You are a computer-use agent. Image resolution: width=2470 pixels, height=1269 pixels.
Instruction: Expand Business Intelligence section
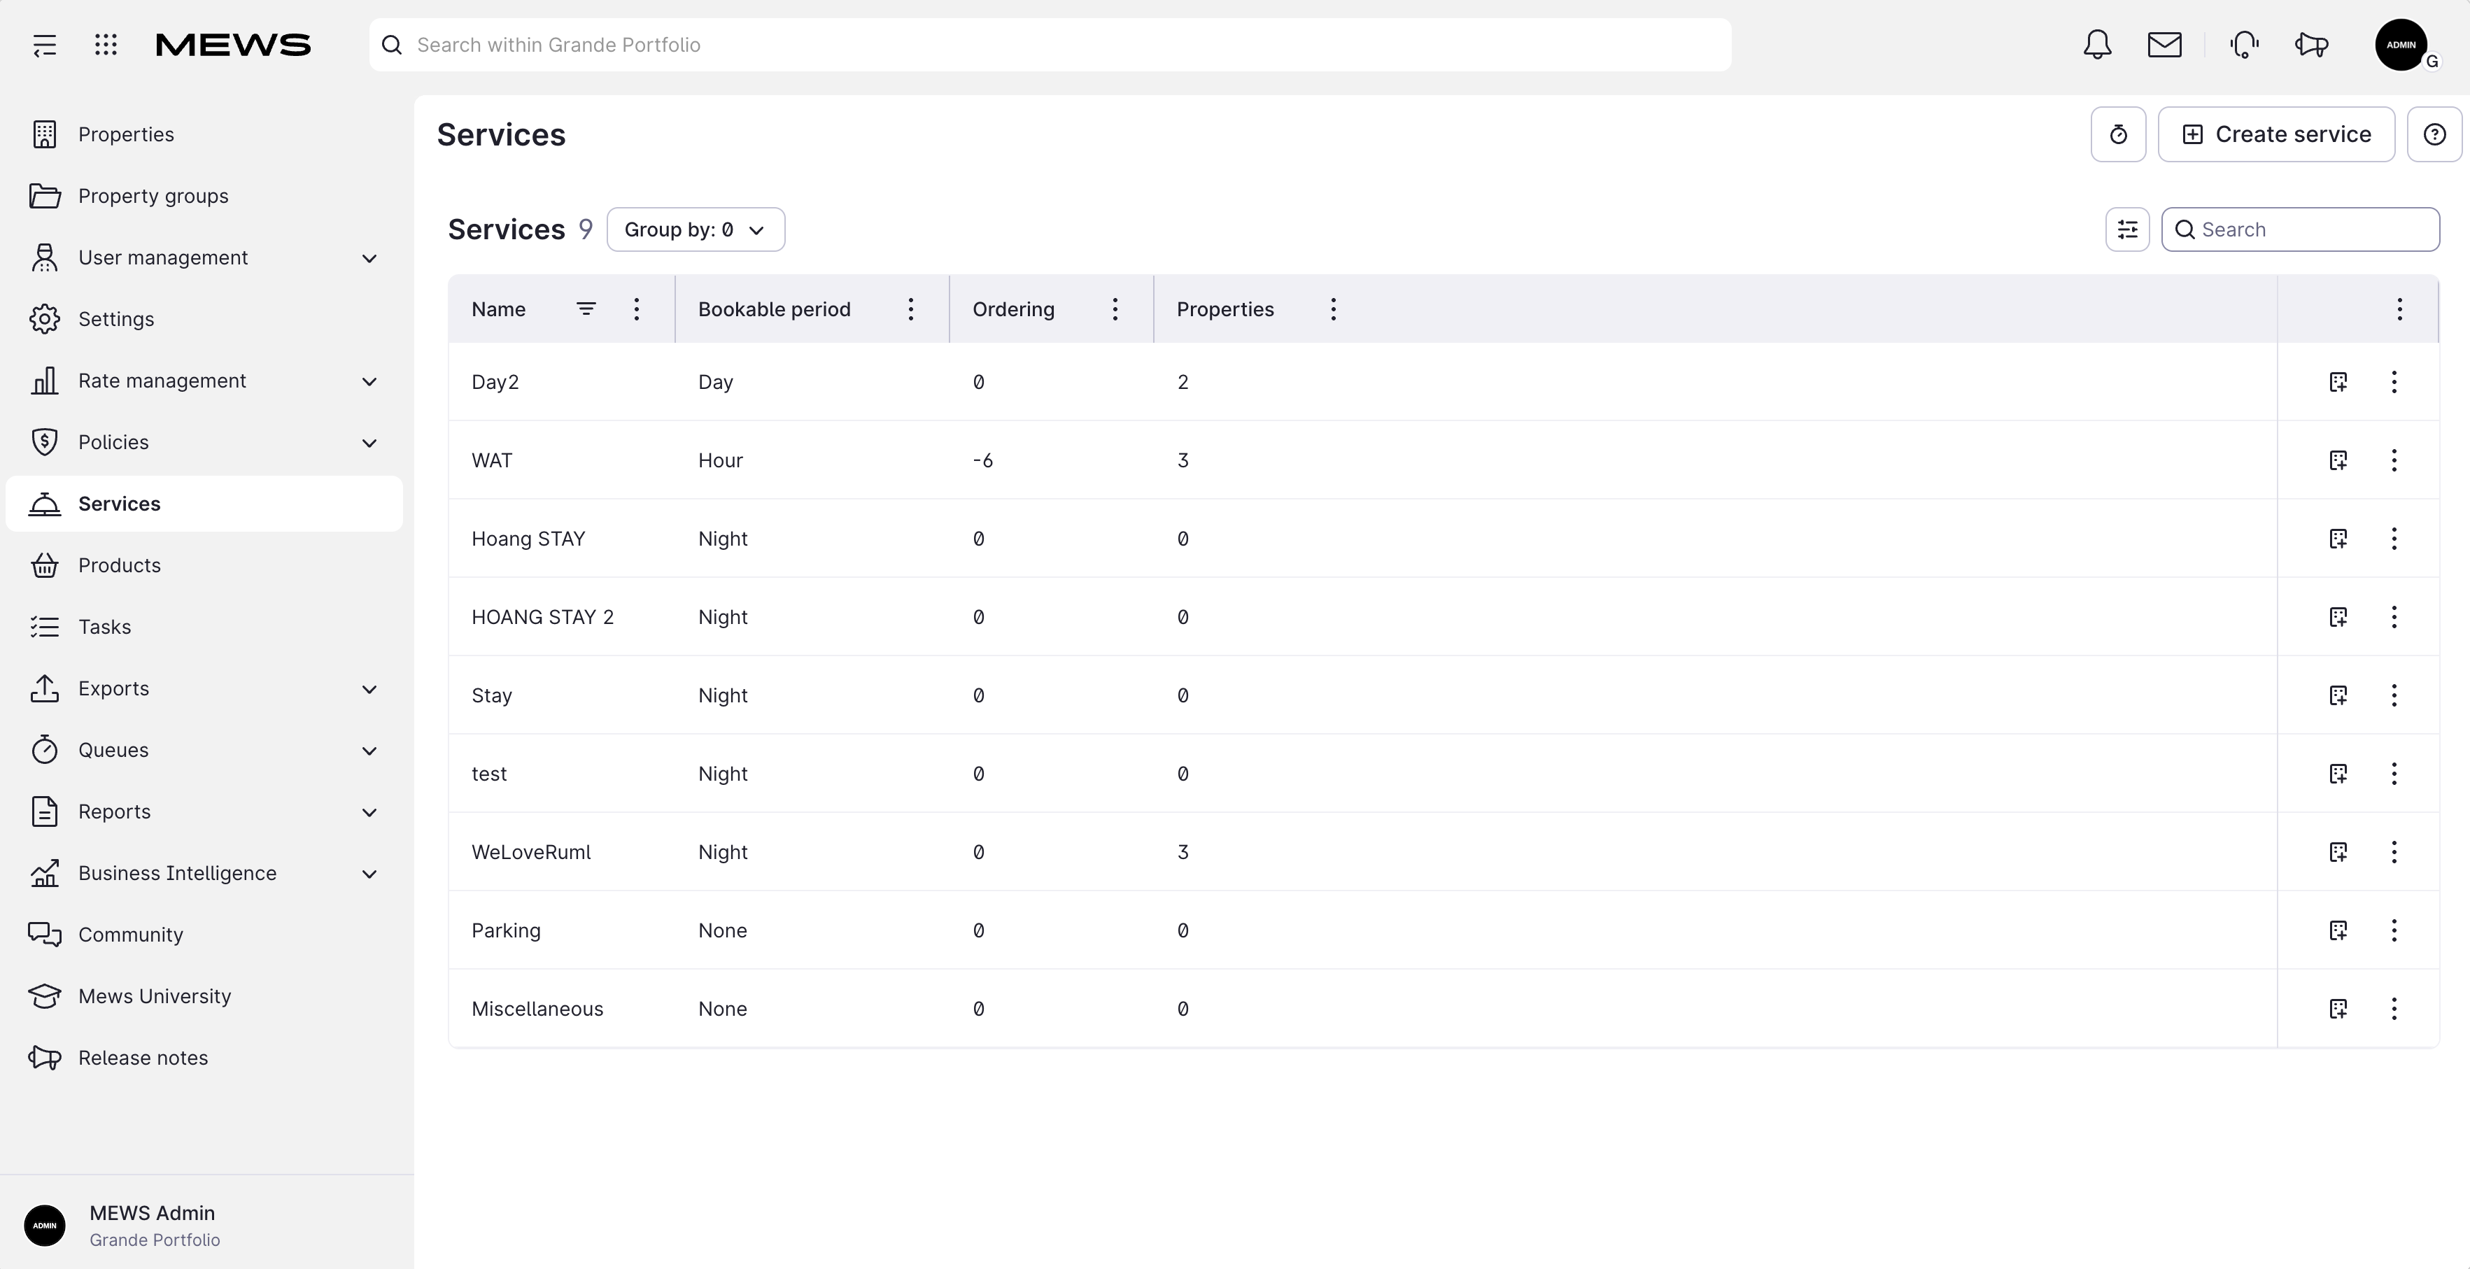tap(369, 873)
